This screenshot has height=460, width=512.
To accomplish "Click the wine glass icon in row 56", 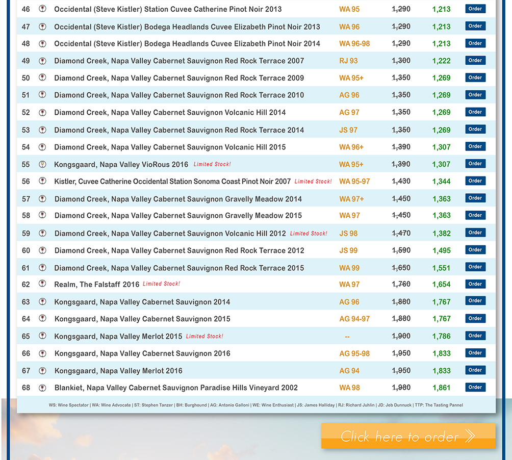I will coord(42,181).
